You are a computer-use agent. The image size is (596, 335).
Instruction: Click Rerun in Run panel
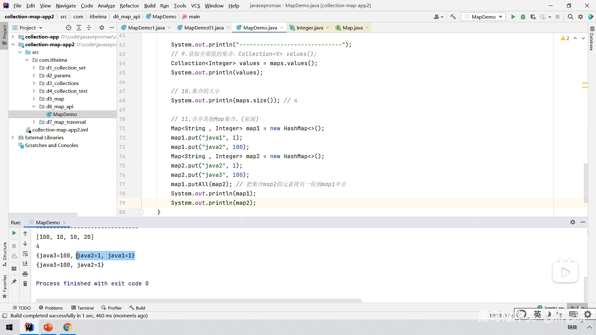click(x=14, y=233)
